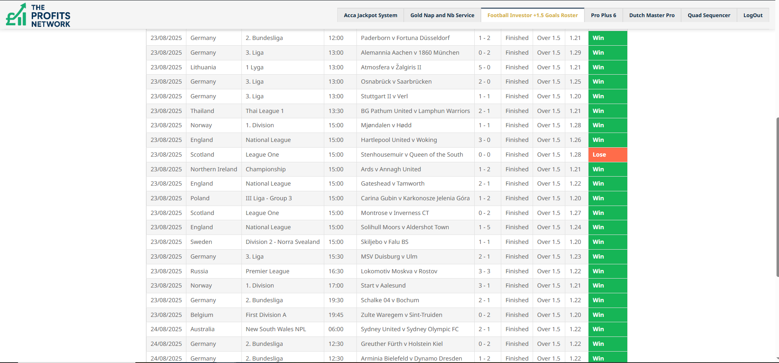
Task: Click Win cell for Schalke 04 v Bochum
Action: 607,301
